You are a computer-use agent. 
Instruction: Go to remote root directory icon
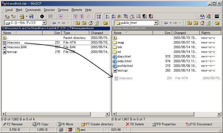pos(196,23)
